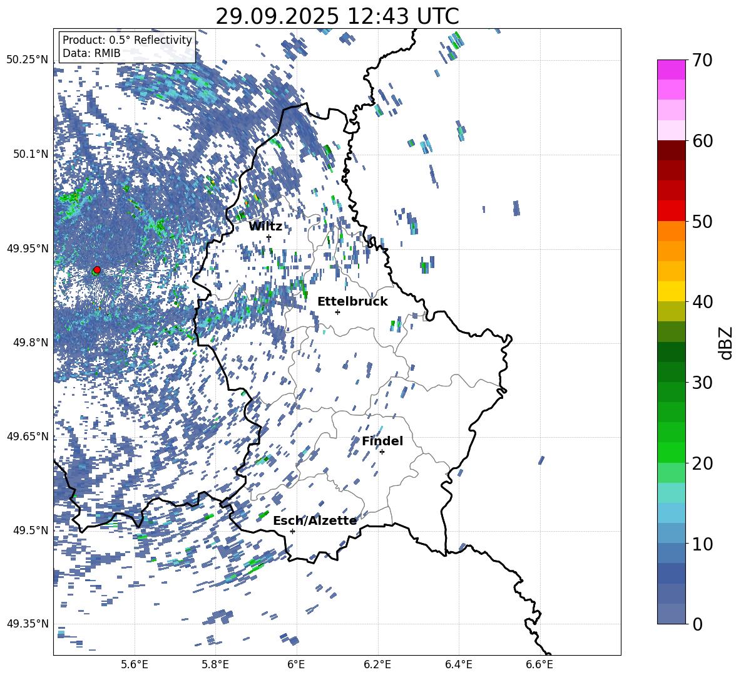Screen dimensions: 741x677
Task: Click the 49.5°N latitude label
Action: [31, 530]
